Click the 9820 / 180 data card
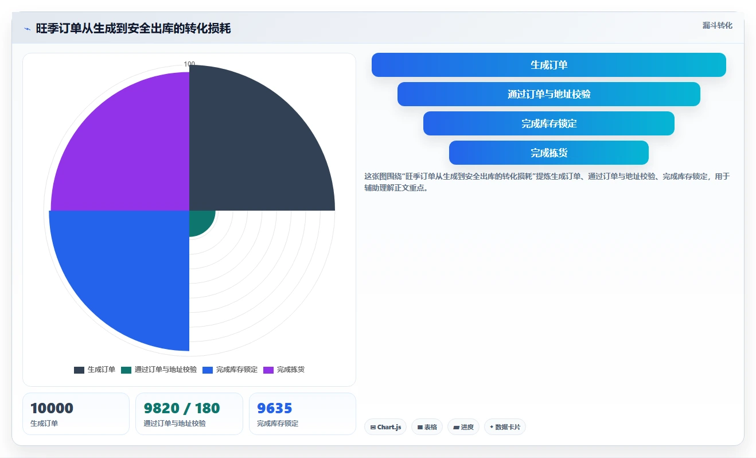 189,414
